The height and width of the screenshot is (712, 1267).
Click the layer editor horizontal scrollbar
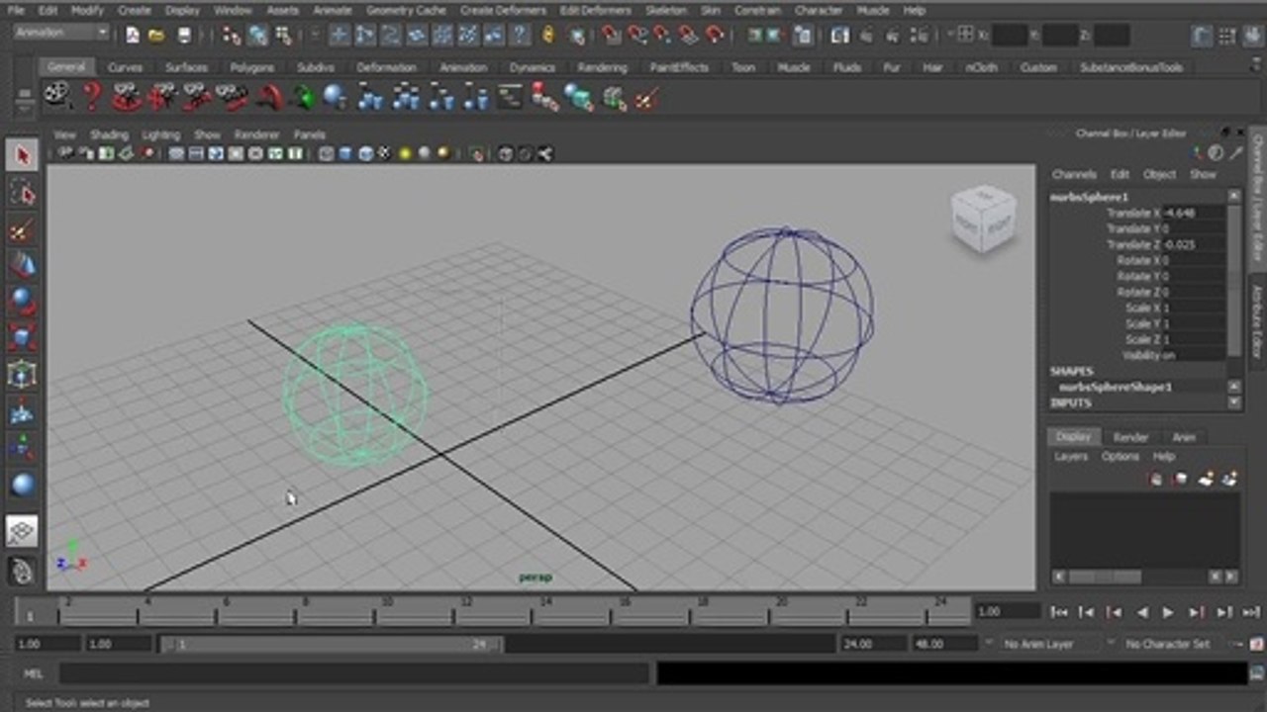click(1106, 577)
